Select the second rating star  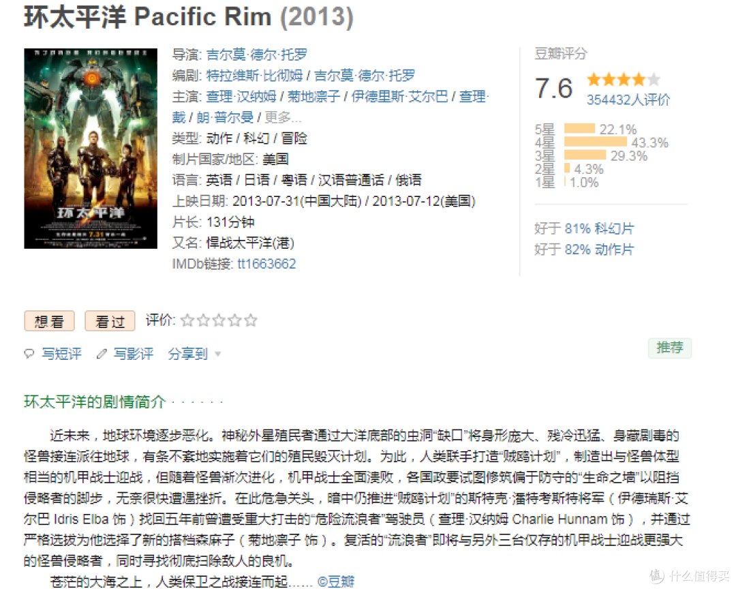203,320
